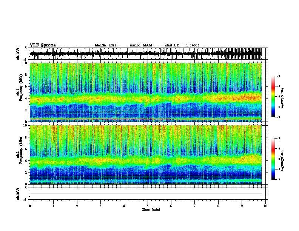Click the ch.2 color bar log(PSD) label

(282, 161)
